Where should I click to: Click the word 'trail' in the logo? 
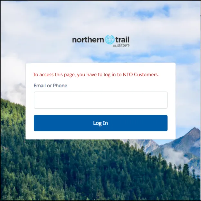tap(122, 40)
